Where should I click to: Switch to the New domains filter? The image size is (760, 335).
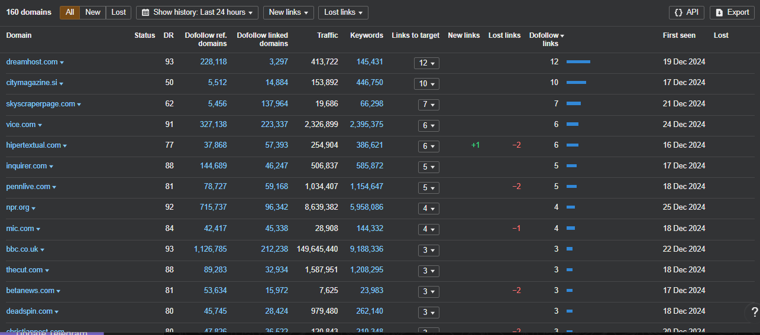pos(93,12)
